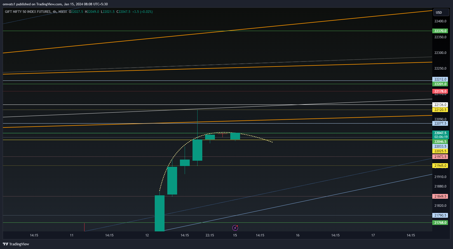Click the 22:15 time axis label
Screen dimensions: 453x249
click(210, 235)
